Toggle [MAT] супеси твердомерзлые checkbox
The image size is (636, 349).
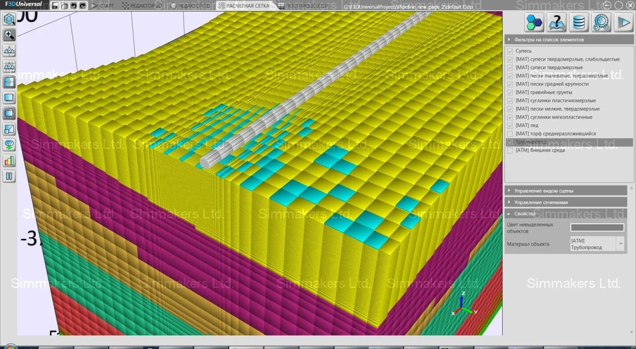point(510,68)
